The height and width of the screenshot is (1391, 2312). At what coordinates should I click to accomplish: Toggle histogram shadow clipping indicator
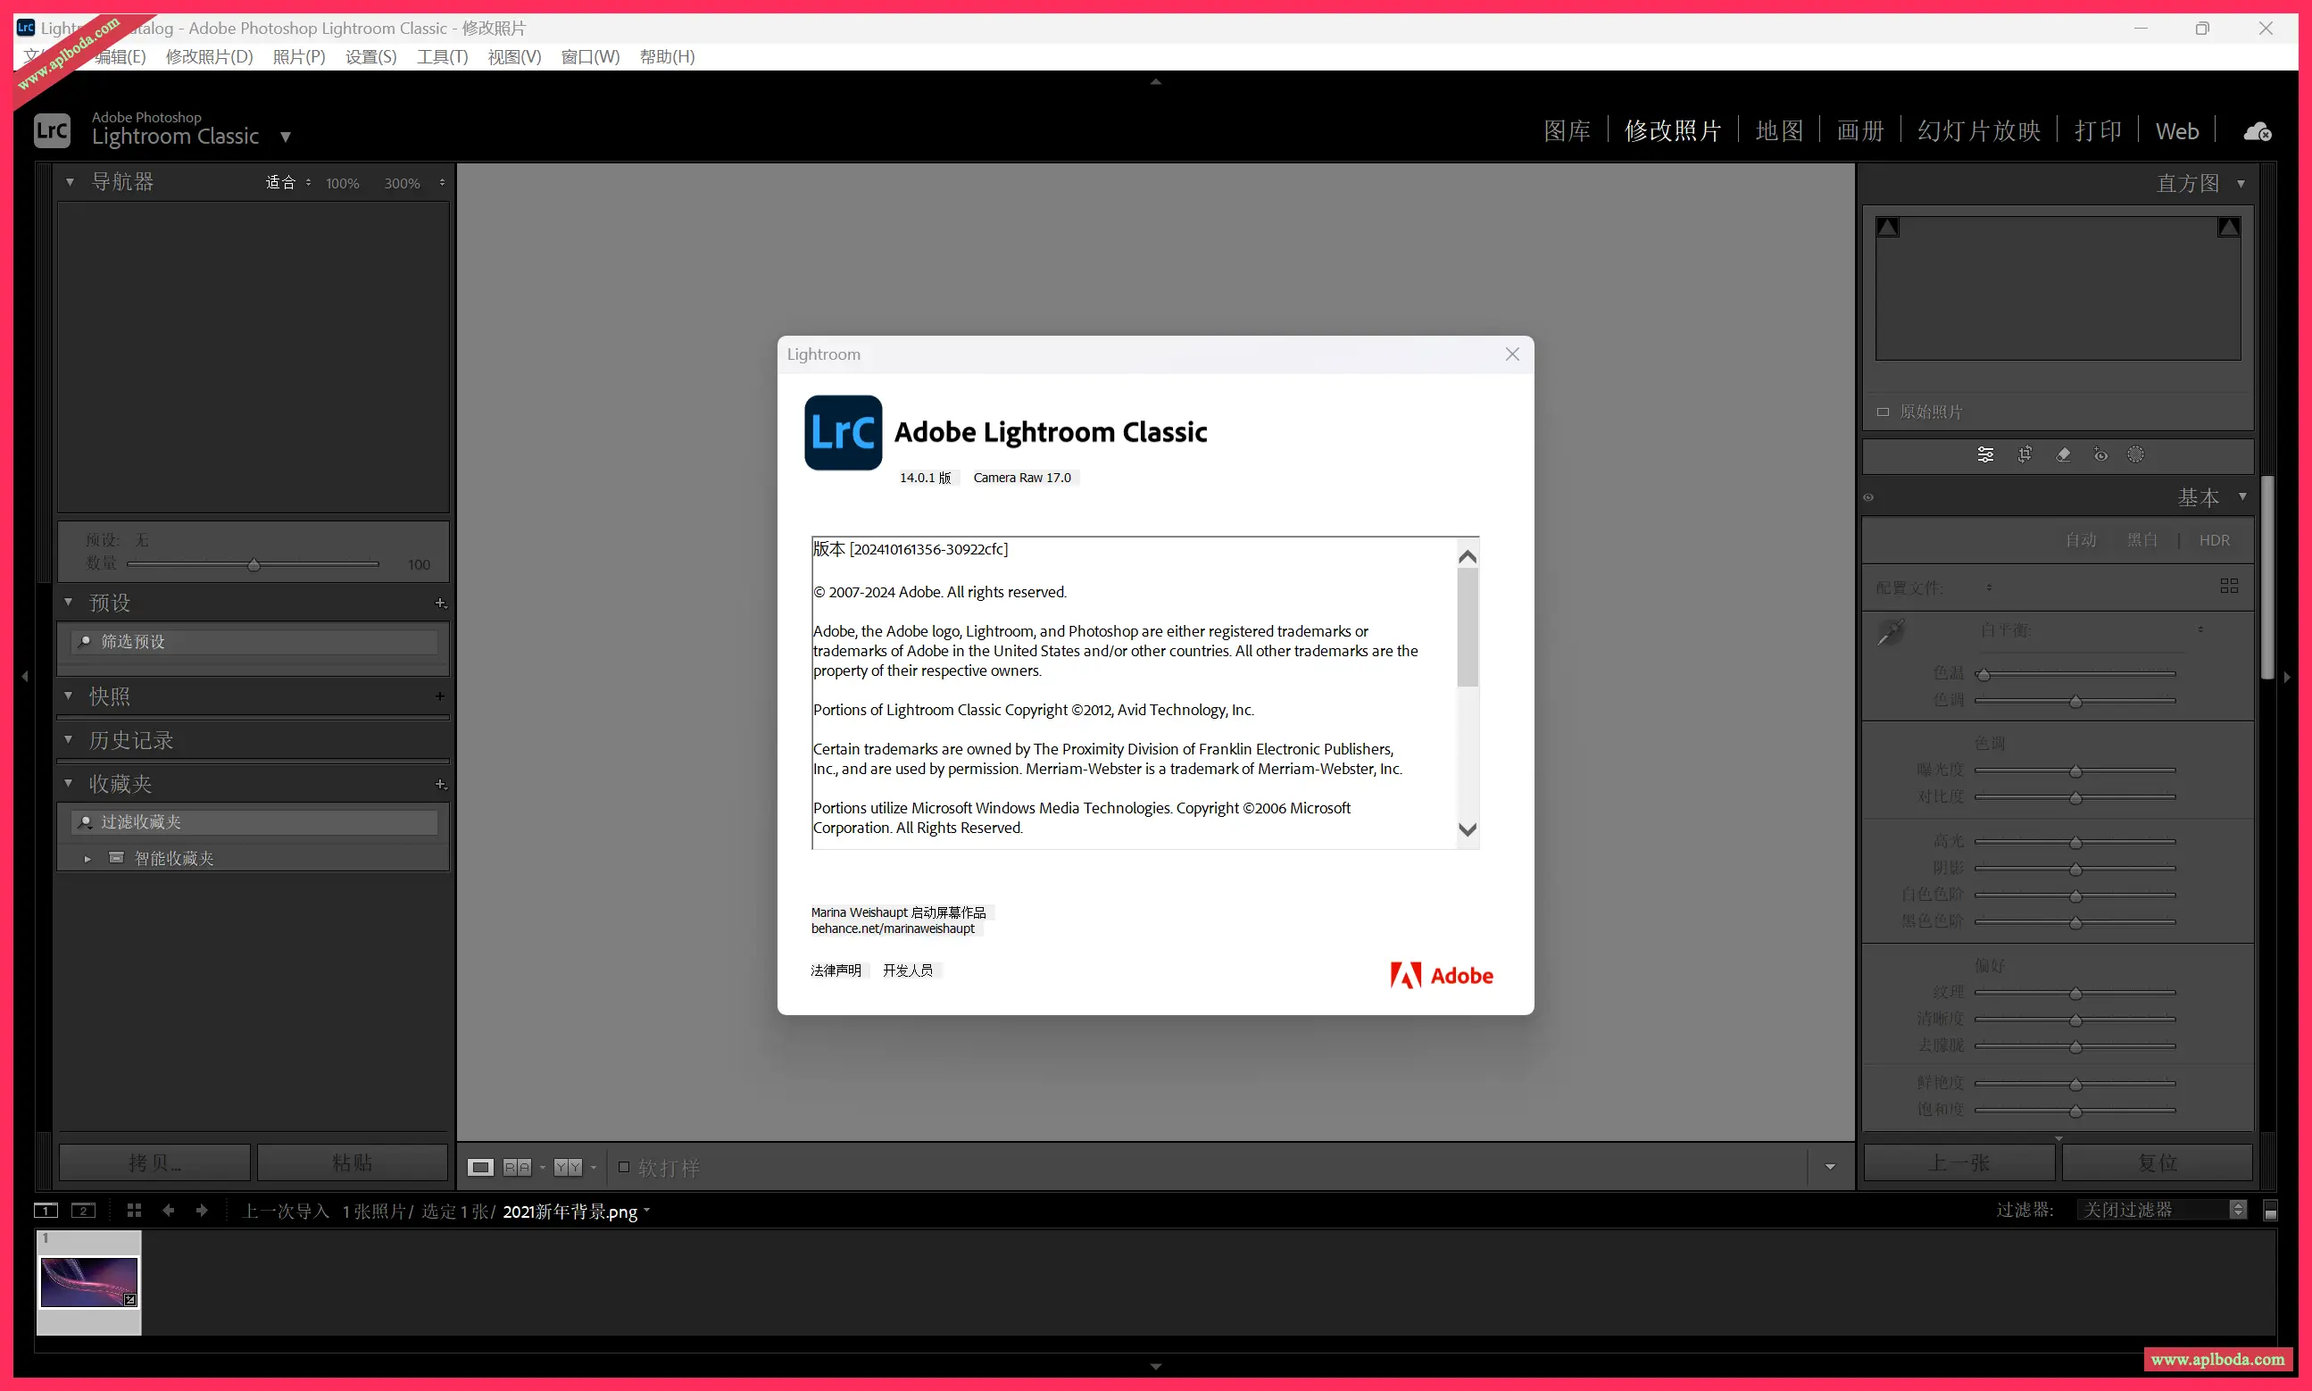click(x=1887, y=227)
